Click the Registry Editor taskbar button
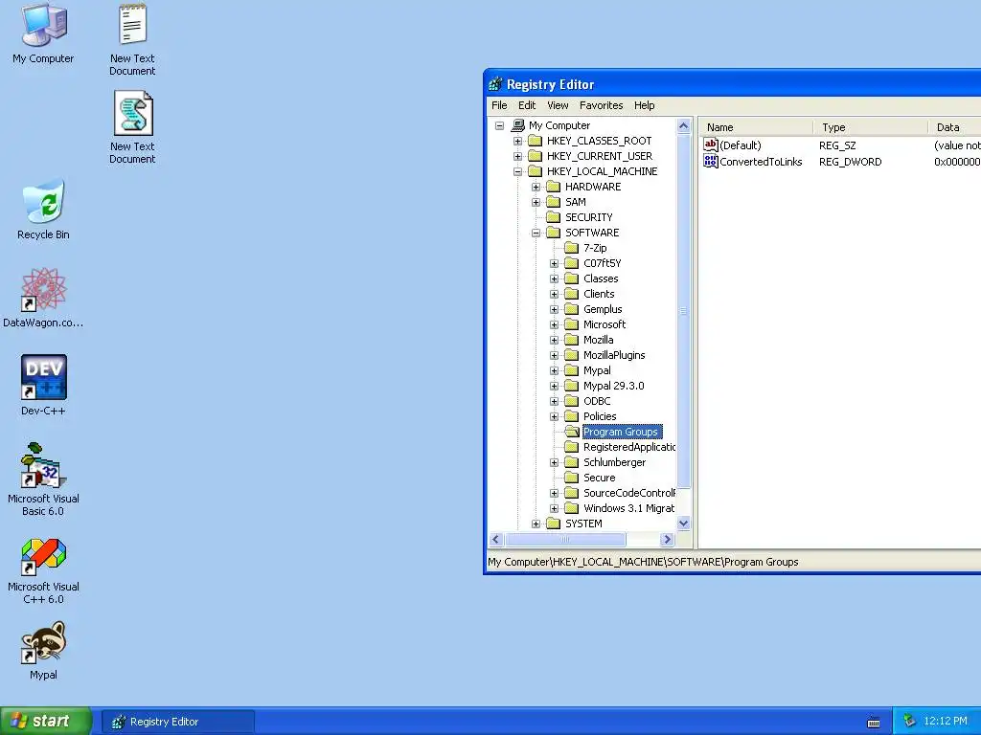The image size is (981, 735). 178,722
